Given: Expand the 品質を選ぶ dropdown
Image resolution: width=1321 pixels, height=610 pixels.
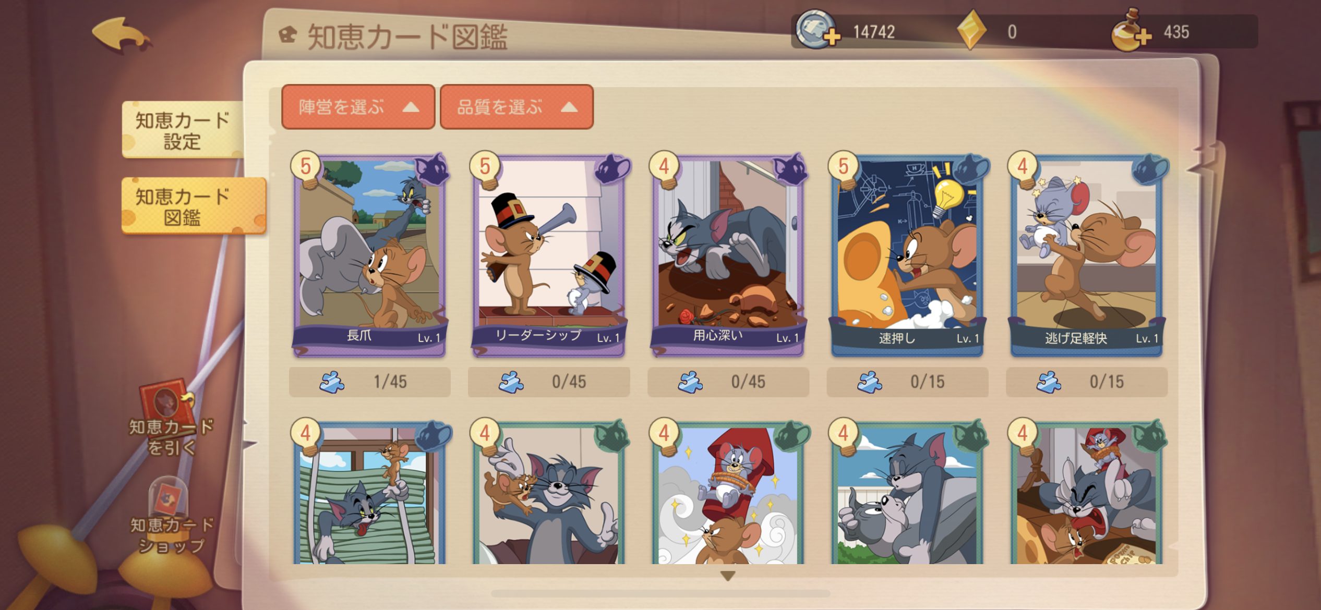Looking at the screenshot, I should pos(517,107).
